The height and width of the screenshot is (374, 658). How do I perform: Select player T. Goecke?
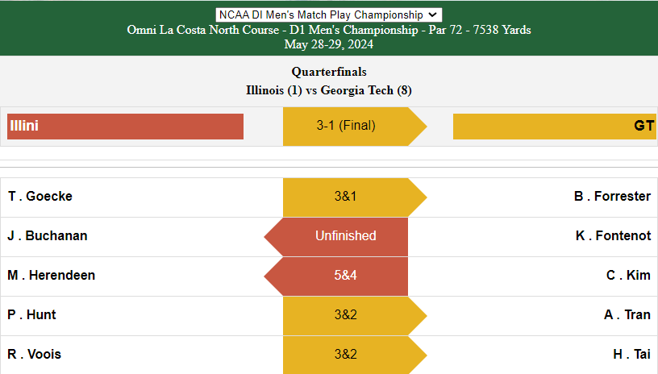coord(40,196)
